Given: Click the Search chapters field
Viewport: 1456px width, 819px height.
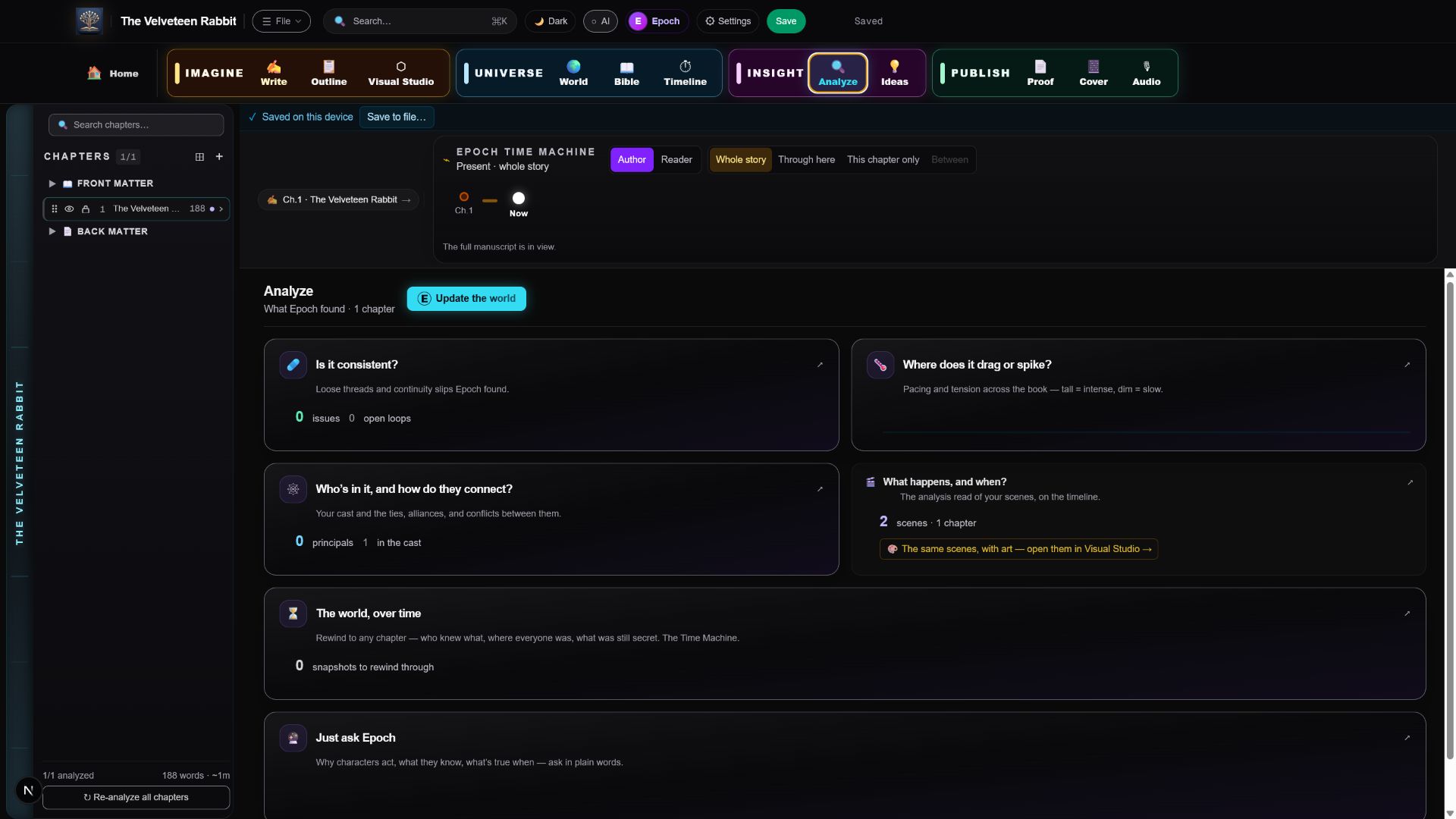Looking at the screenshot, I should 136,125.
